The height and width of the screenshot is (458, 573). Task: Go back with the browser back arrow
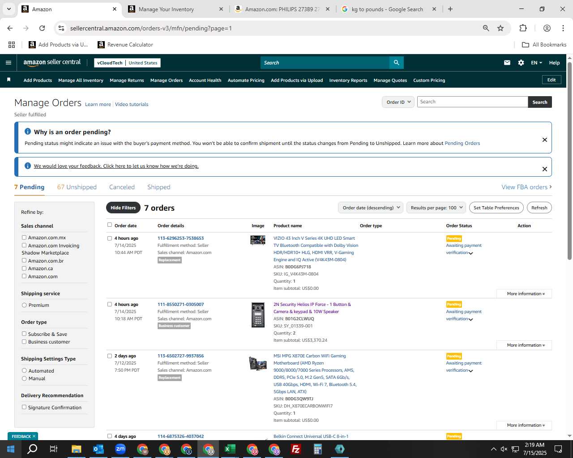point(10,28)
